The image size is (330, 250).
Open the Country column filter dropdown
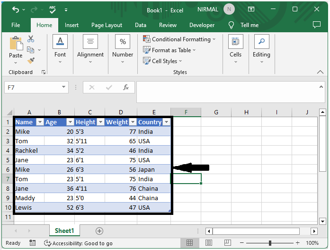(x=167, y=122)
